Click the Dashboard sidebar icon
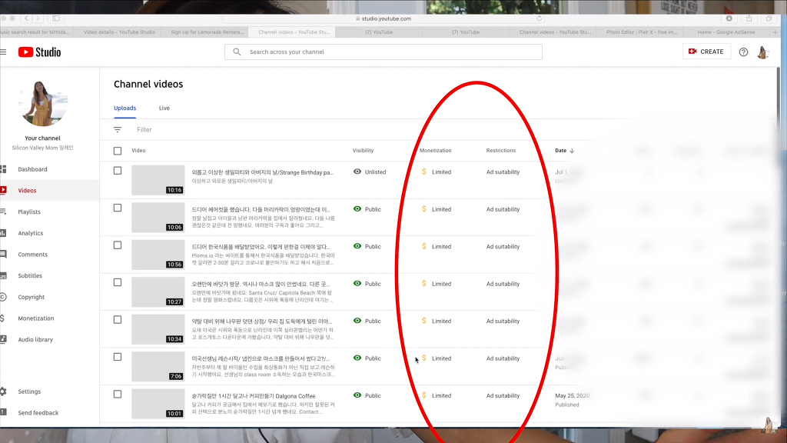787x443 pixels. pyautogui.click(x=4, y=169)
